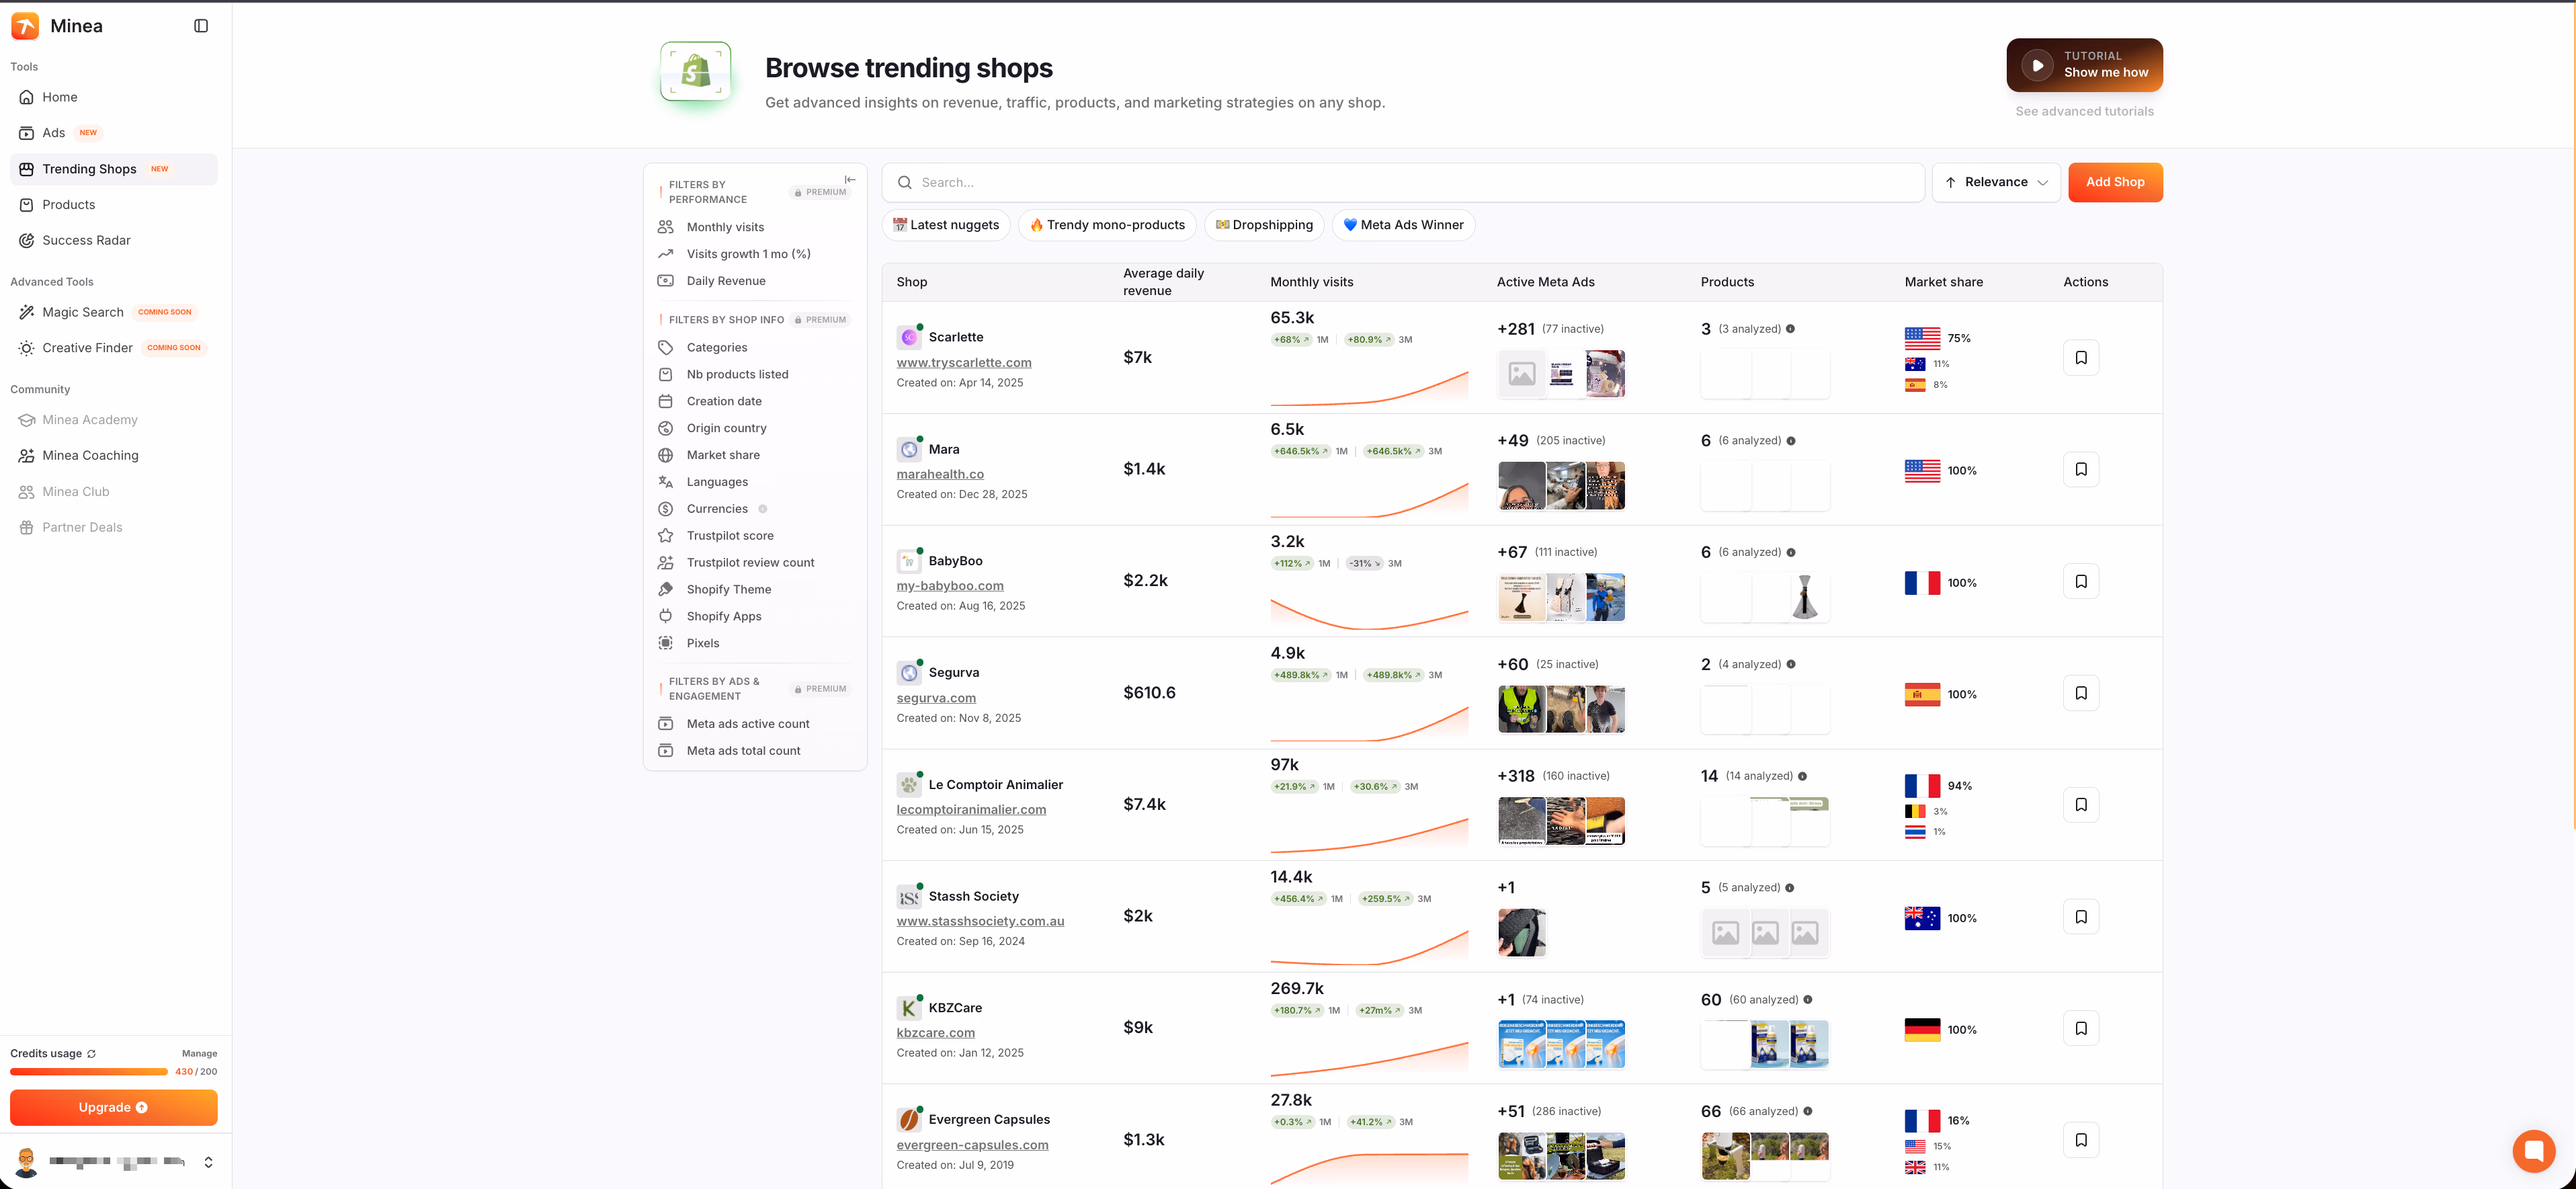Visit the marahealth.co shop link
This screenshot has height=1189, width=2576.
pos(939,473)
